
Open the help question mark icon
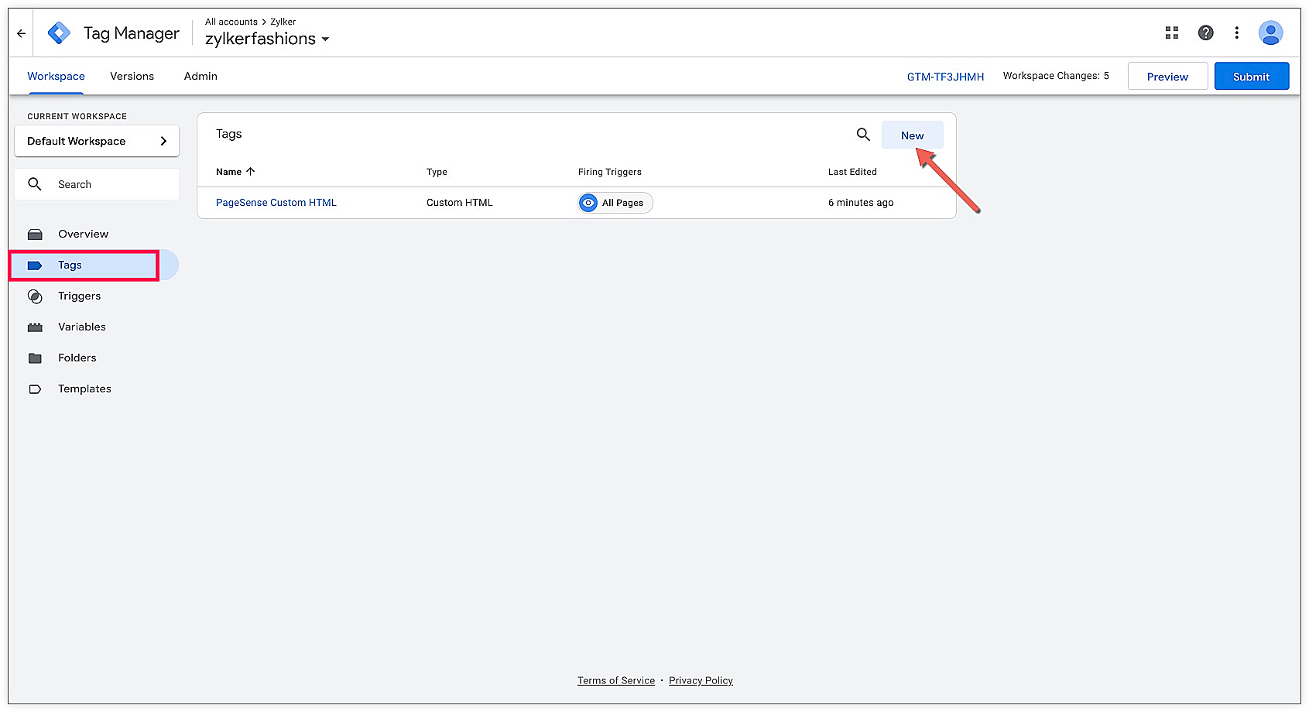[1205, 33]
